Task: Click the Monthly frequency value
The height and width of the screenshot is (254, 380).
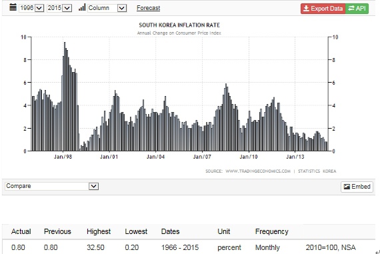Action: [267, 248]
